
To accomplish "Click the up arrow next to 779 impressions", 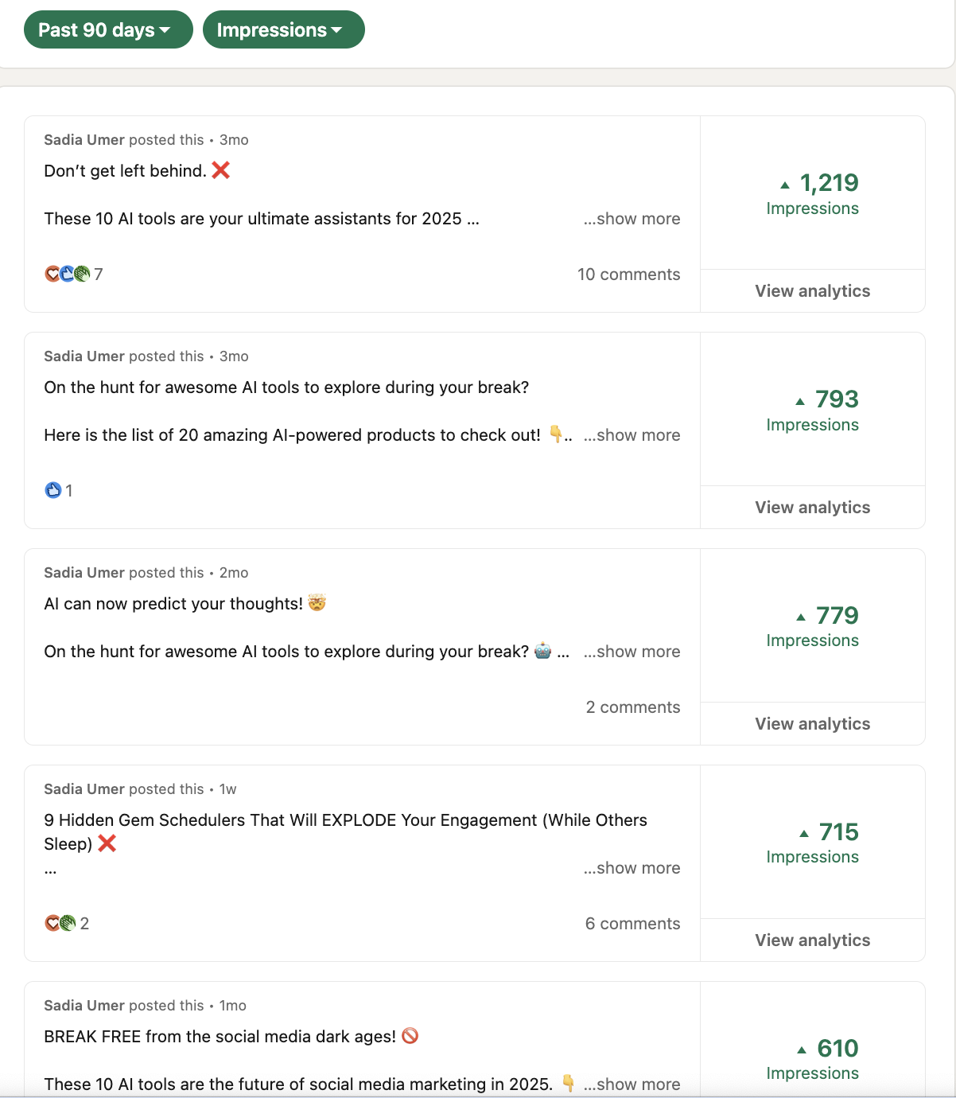I will pos(801,617).
